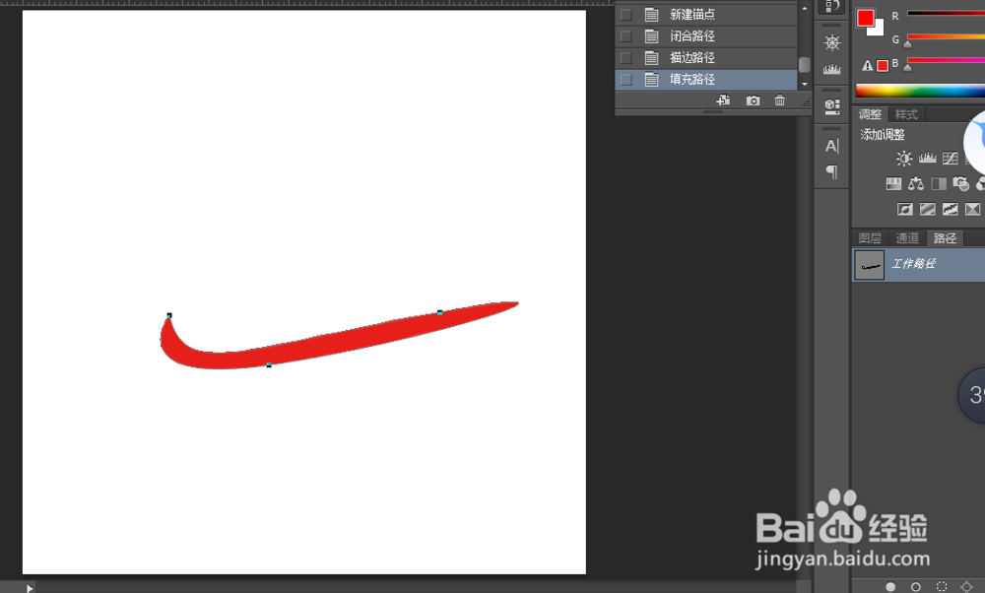The width and height of the screenshot is (985, 593).
Task: Load path as selection (dashed circle)
Action: point(941,587)
